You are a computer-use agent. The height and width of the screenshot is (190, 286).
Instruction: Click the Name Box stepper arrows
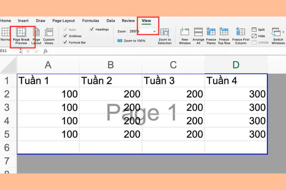(20, 51)
